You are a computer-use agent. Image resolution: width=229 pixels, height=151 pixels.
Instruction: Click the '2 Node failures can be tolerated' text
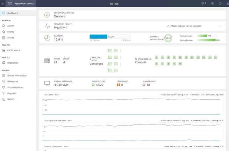186,26
